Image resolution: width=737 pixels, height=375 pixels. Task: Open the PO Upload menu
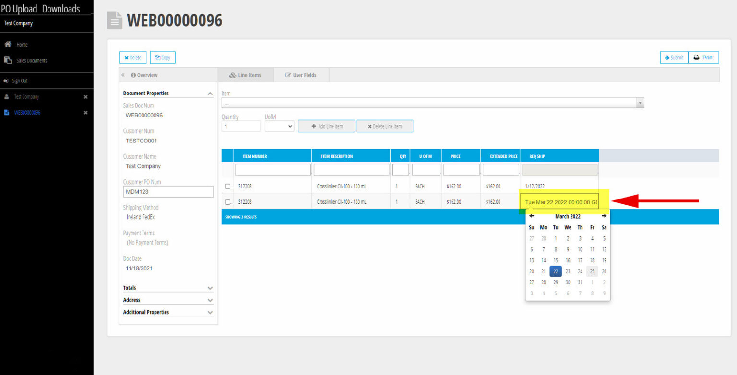point(19,9)
